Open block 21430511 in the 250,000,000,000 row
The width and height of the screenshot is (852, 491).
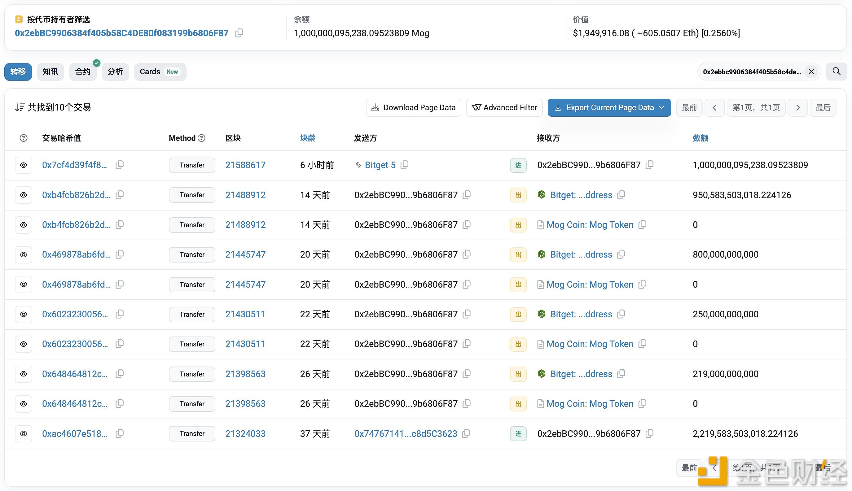pos(245,314)
